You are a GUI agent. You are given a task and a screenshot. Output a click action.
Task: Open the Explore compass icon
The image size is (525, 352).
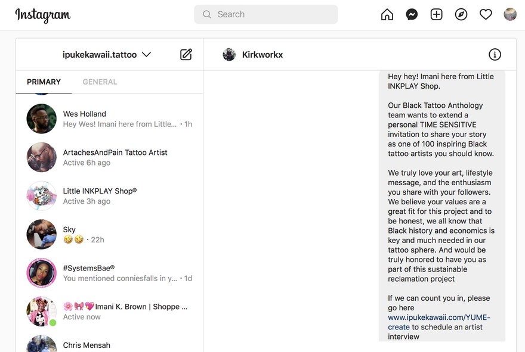[461, 14]
